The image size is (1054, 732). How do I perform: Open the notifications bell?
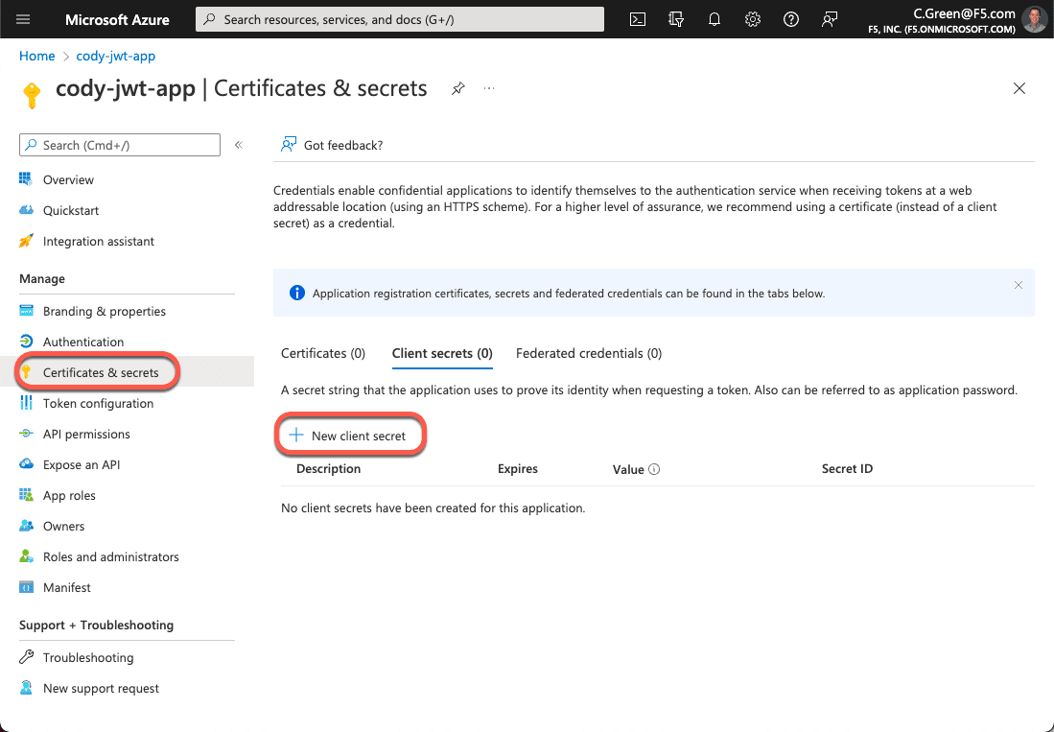pyautogui.click(x=714, y=19)
